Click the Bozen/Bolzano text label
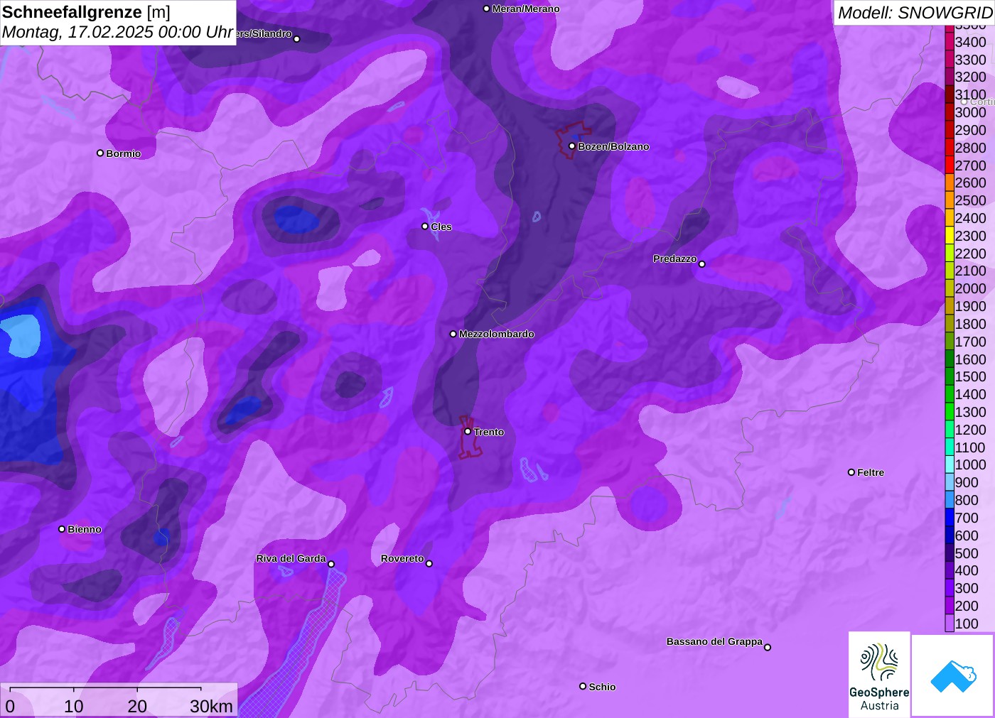This screenshot has height=718, width=995. (613, 146)
